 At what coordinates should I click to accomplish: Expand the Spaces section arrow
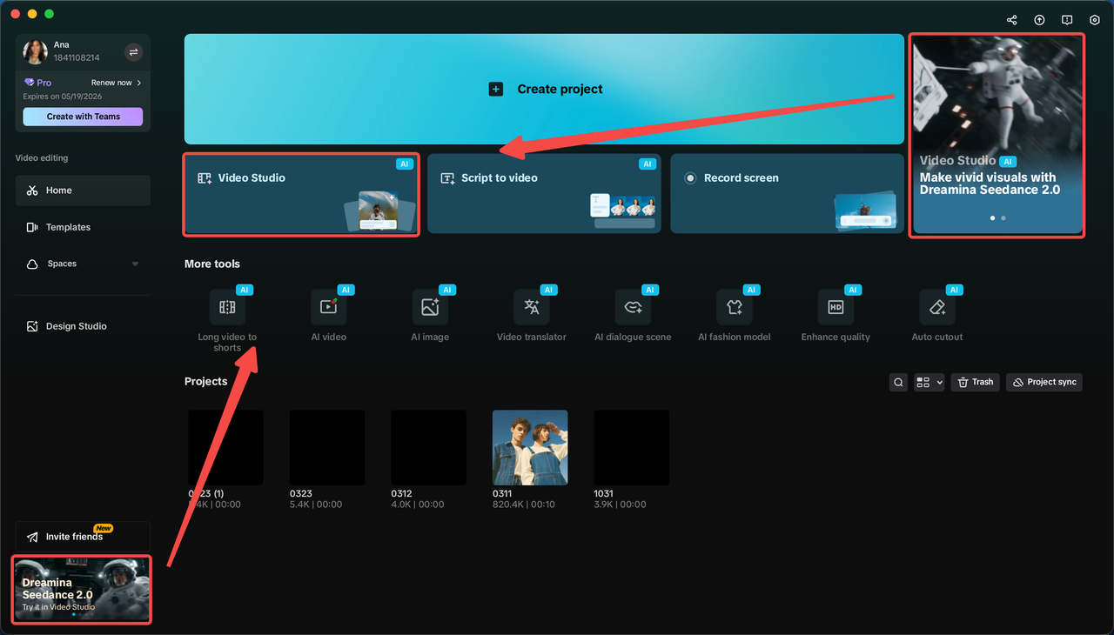[135, 264]
